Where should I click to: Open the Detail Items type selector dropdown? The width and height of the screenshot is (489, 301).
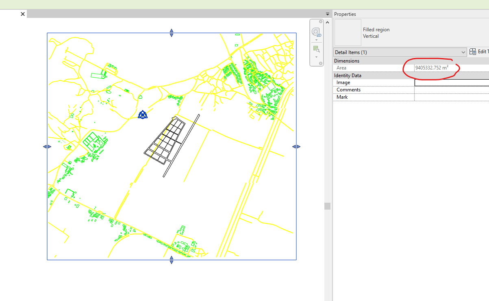[464, 52]
